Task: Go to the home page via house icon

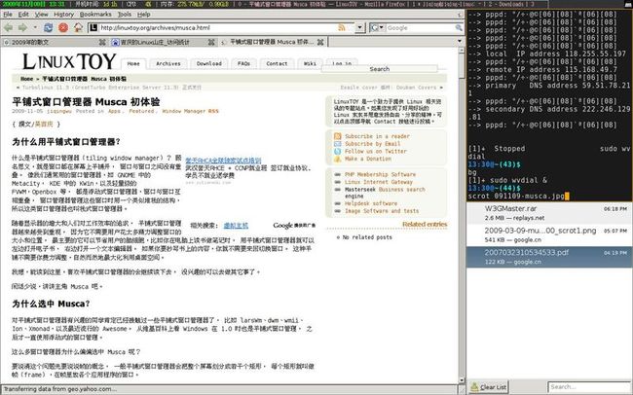Action: coord(78,27)
